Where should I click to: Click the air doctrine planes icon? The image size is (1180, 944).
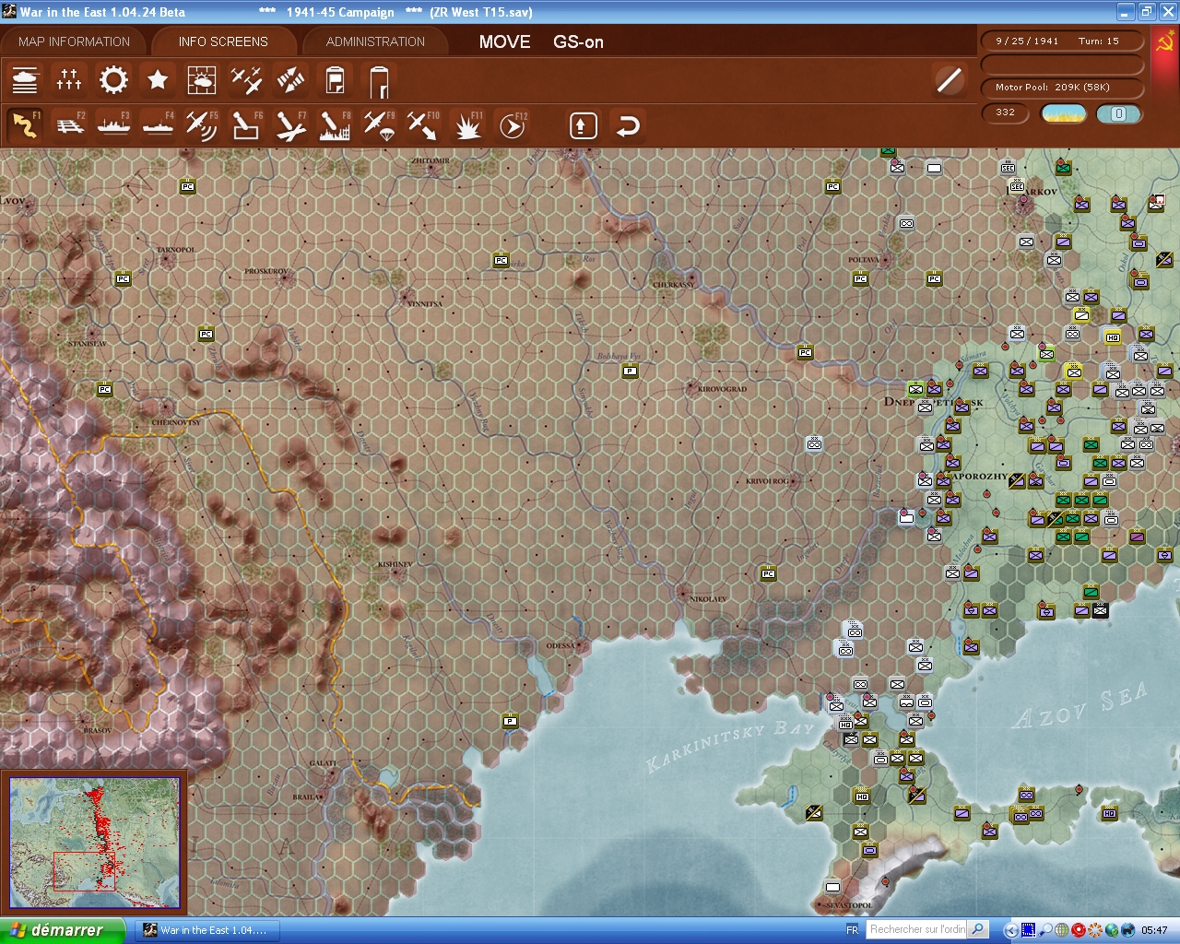[246, 80]
